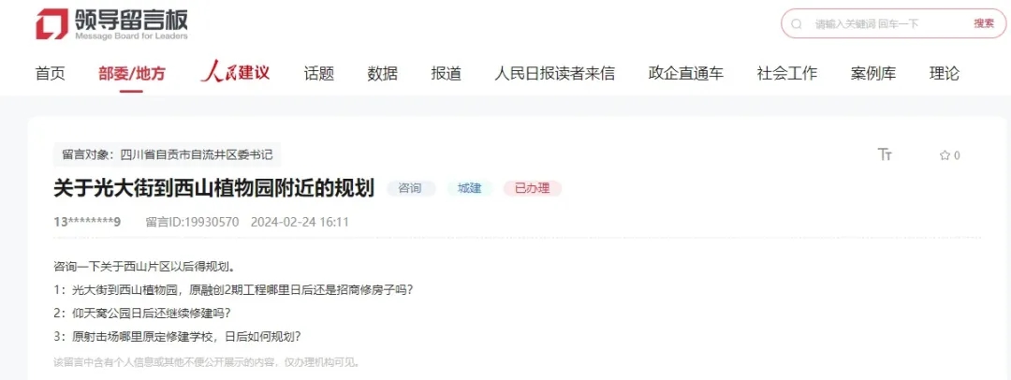Open the 理论 nav item
This screenshot has width=1011, height=380.
(944, 74)
